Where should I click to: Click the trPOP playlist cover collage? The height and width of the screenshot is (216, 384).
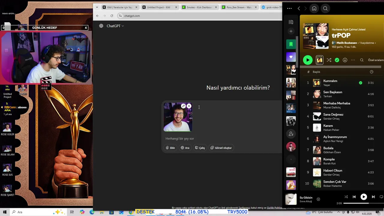pyautogui.click(x=316, y=36)
